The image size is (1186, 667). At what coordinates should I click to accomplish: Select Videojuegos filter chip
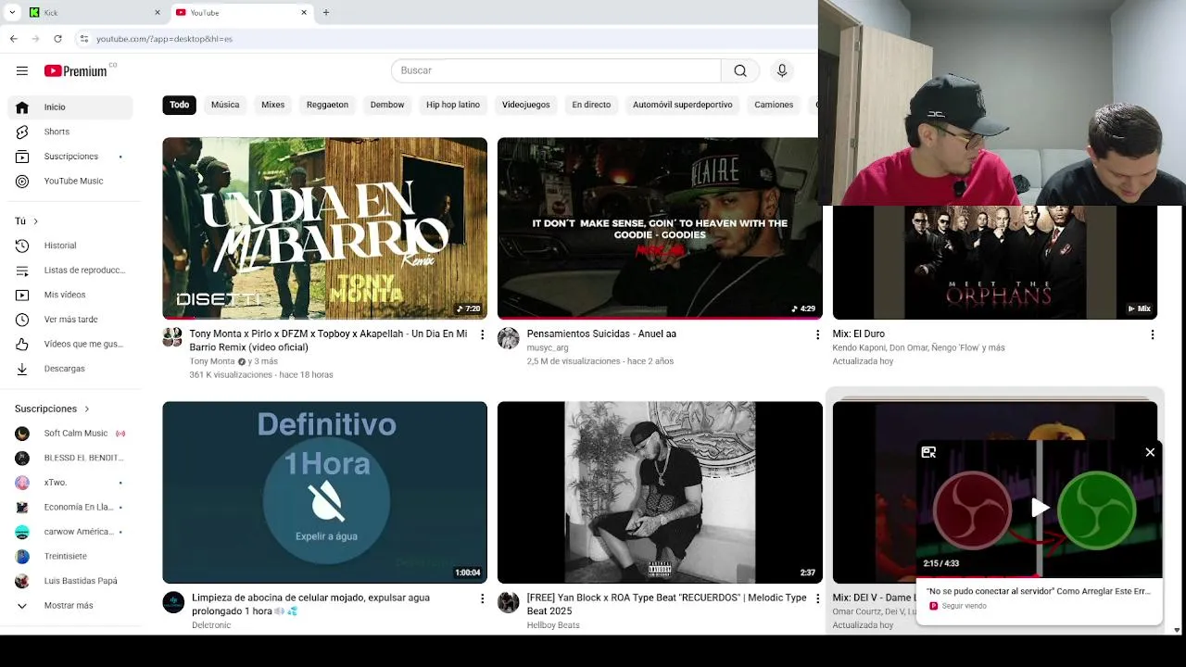coord(526,105)
